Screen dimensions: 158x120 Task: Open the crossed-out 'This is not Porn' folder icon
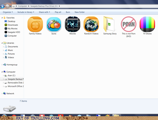coord(129,24)
